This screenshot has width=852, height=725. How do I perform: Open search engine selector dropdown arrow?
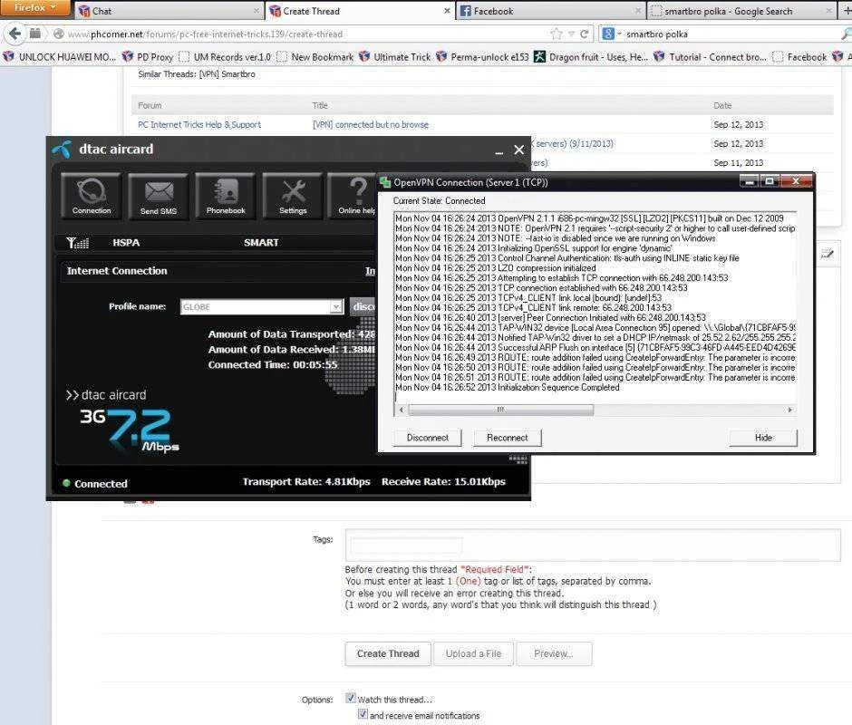pos(618,34)
